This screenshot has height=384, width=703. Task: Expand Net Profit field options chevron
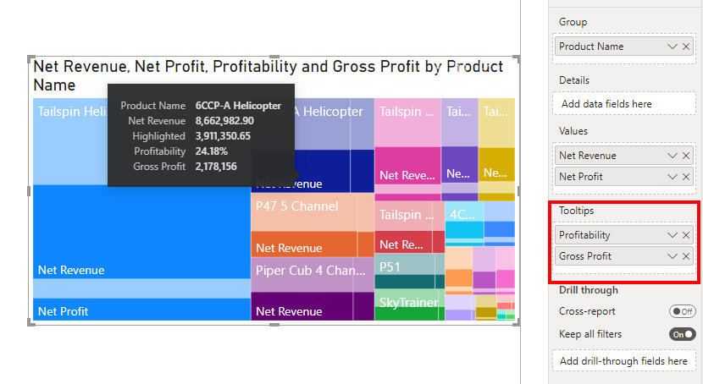(x=673, y=177)
